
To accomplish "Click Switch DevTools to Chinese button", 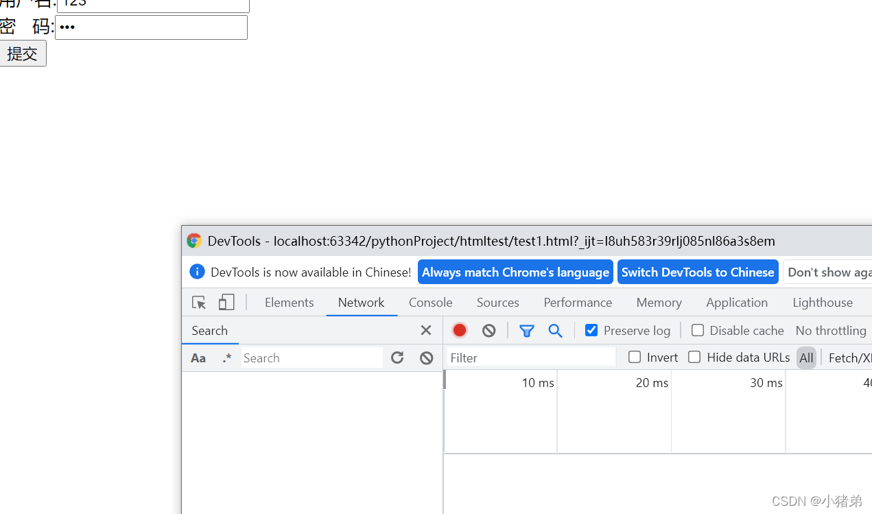I will [698, 272].
